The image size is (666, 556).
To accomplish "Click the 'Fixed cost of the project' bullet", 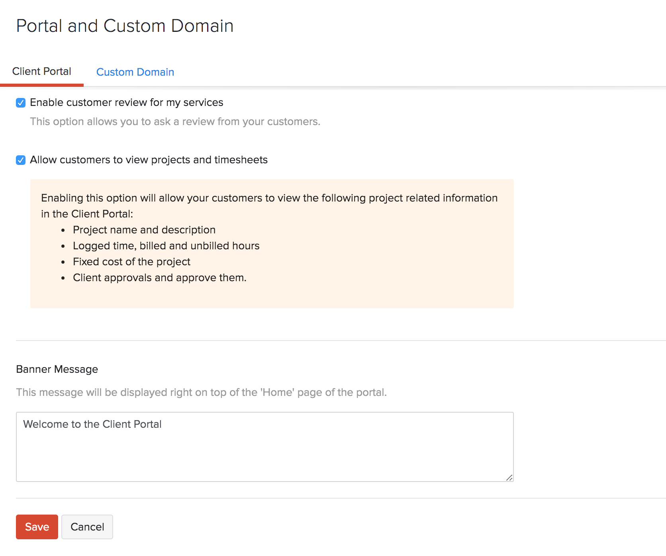I will pyautogui.click(x=131, y=262).
